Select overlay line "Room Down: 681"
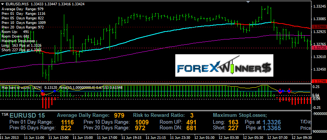Image resolution: width=327 pixels, height=140 pixels. 15,36
